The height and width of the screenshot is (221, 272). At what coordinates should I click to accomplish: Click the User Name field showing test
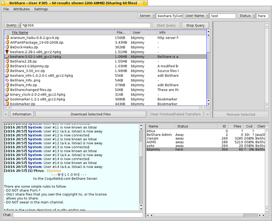point(223,16)
